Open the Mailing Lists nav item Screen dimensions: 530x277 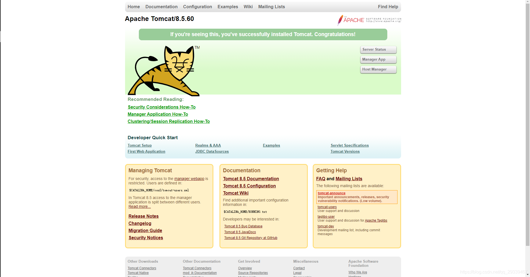(272, 7)
